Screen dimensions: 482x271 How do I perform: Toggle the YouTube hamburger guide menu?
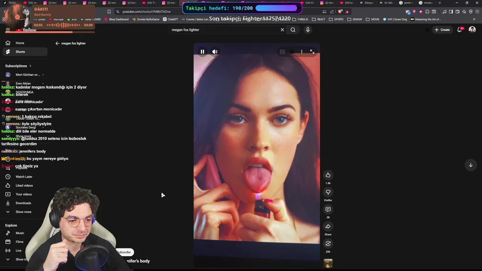click(x=8, y=30)
